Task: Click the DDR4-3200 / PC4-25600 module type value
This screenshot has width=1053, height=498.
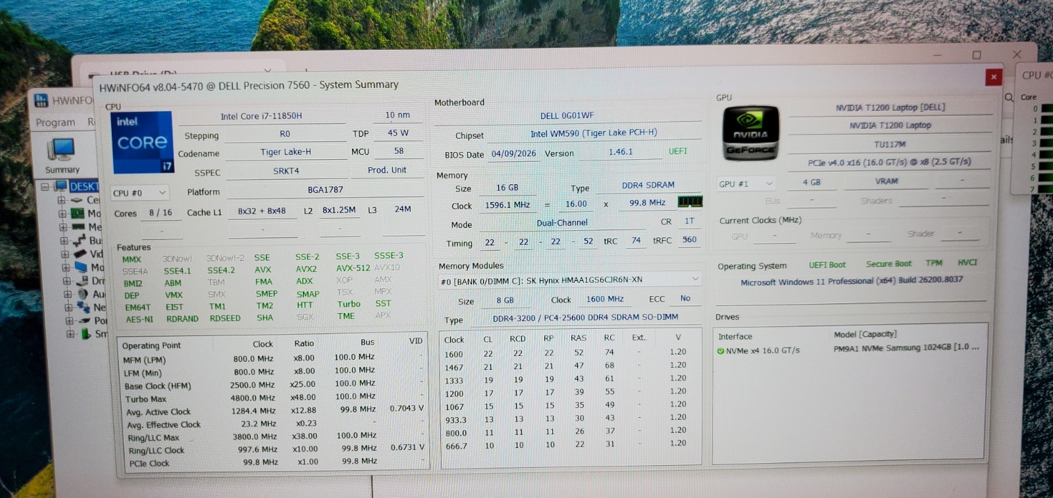Action: (585, 318)
